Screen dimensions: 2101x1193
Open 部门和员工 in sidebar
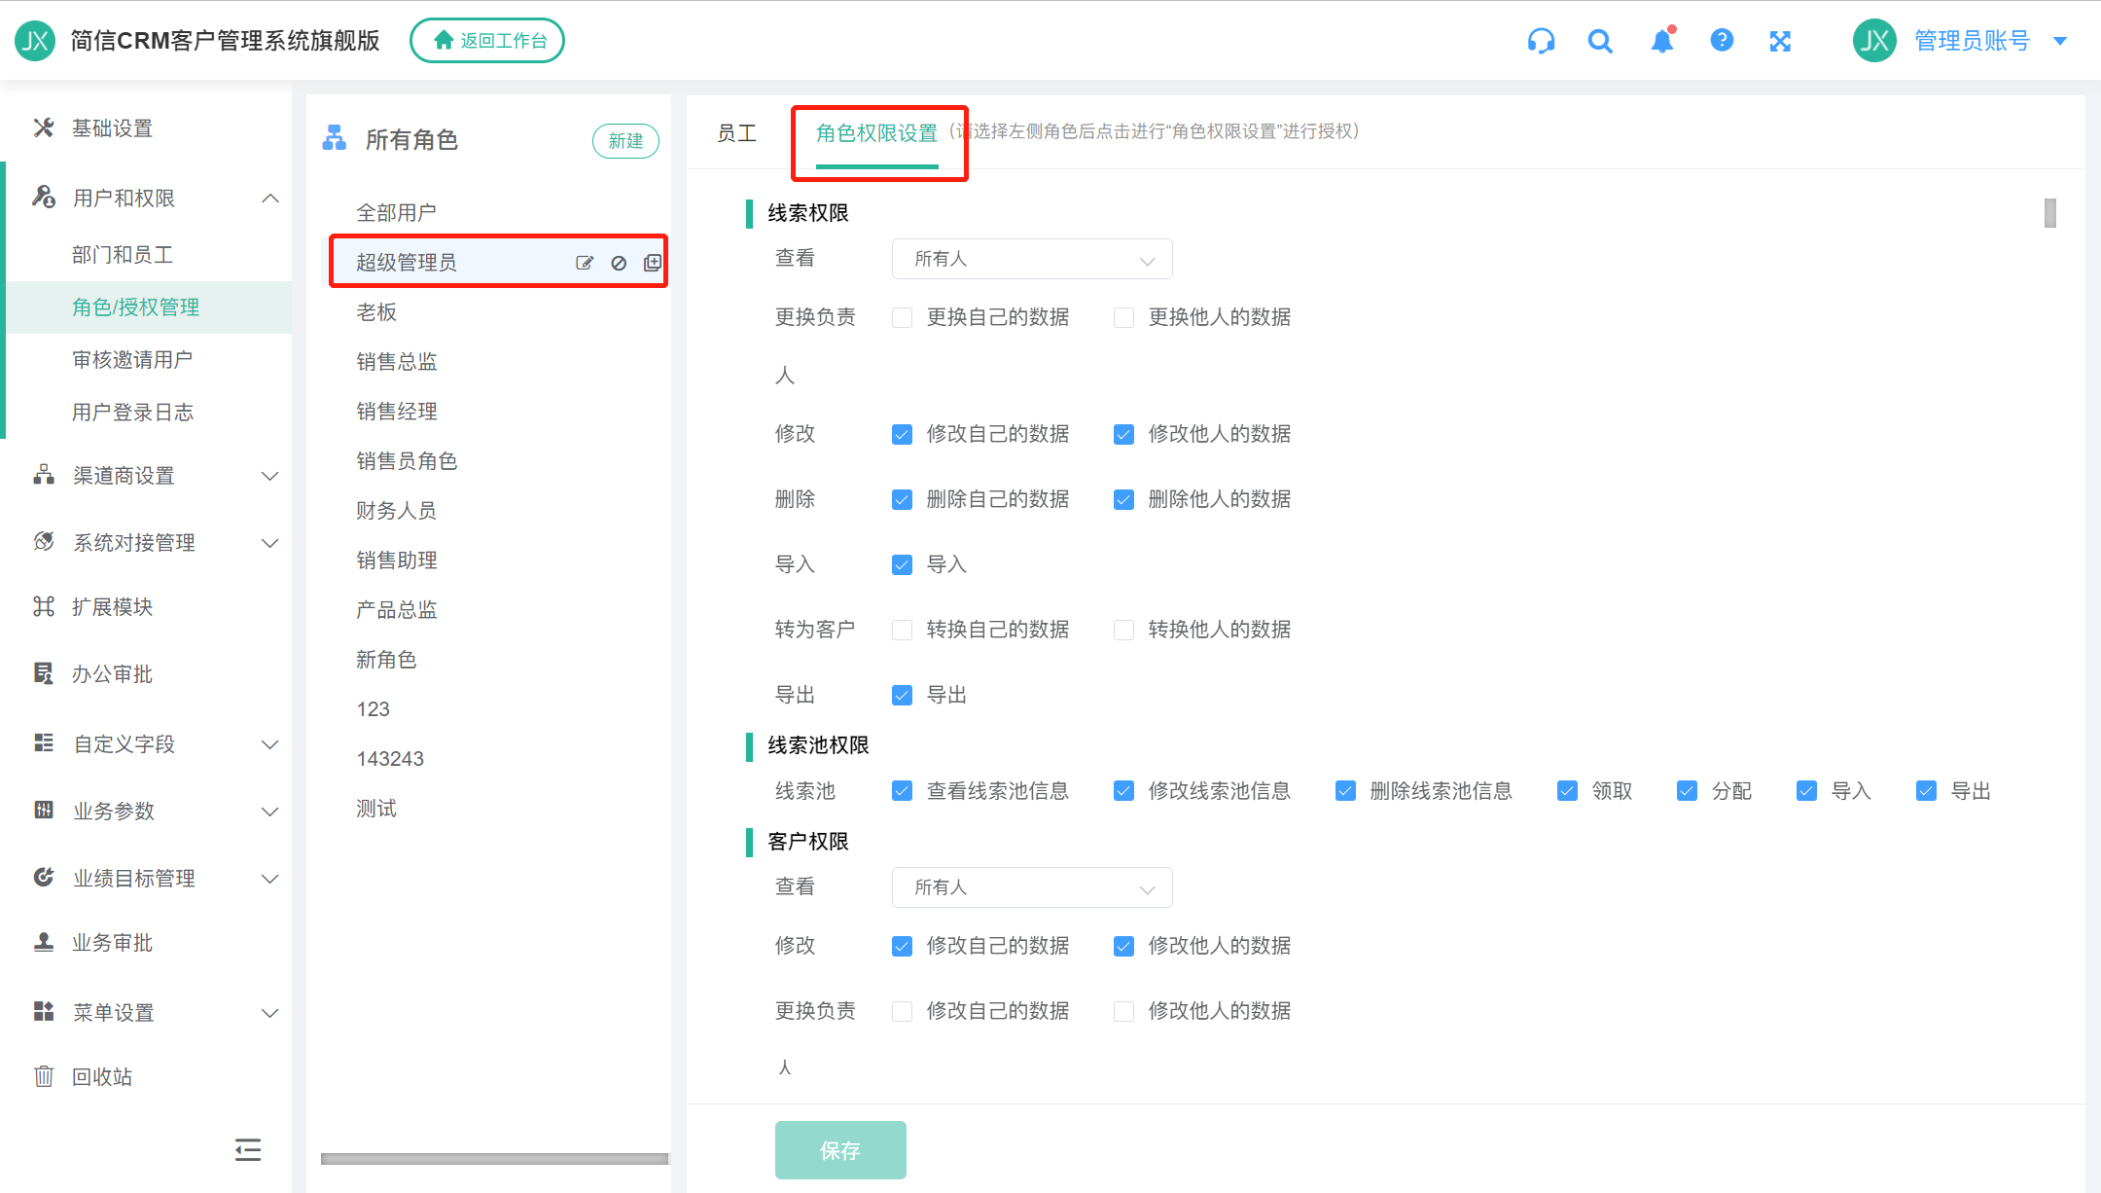[x=123, y=255]
